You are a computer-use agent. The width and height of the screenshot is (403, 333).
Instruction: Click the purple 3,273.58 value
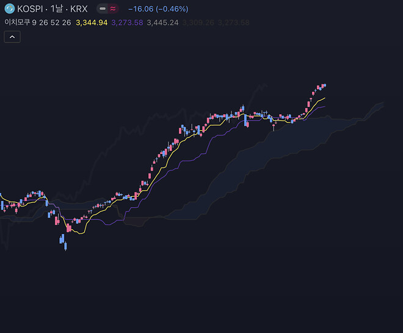point(127,23)
